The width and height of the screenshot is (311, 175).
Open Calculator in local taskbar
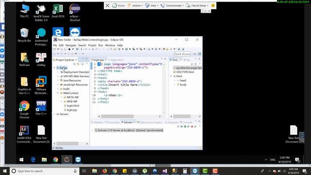pyautogui.click(x=185, y=171)
